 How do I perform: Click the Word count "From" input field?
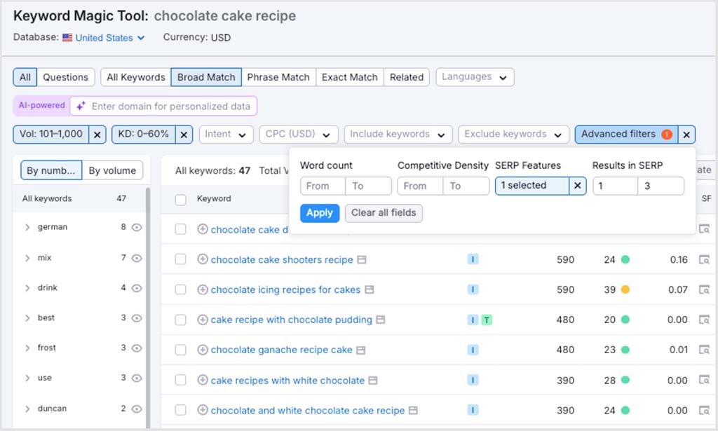(322, 186)
